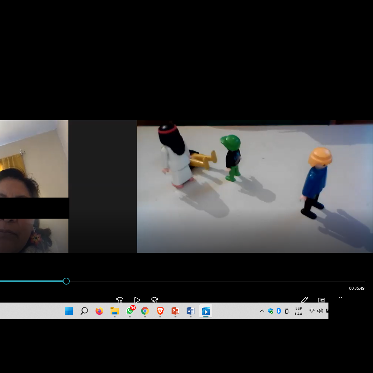Play the paused video
Image resolution: width=373 pixels, height=373 pixels.
[137, 300]
